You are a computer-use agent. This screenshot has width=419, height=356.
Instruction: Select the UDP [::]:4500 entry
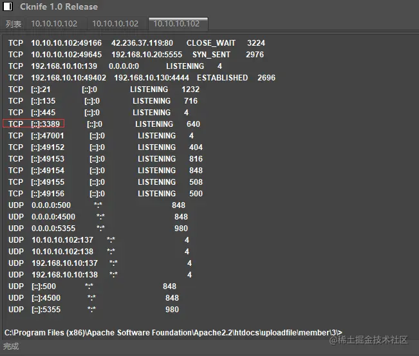coord(93,298)
